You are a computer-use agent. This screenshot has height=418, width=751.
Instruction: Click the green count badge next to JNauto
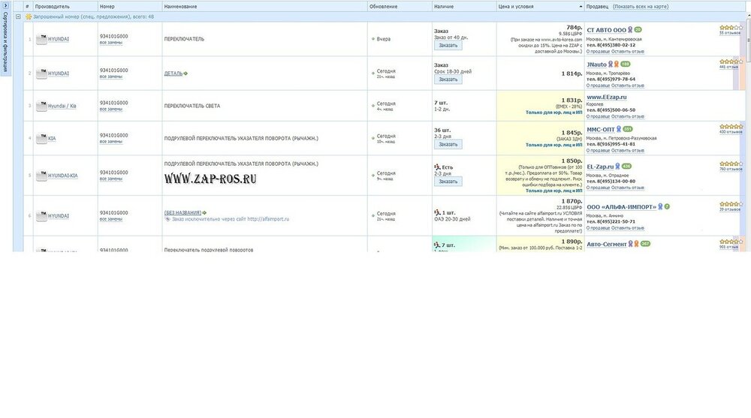[x=626, y=64]
